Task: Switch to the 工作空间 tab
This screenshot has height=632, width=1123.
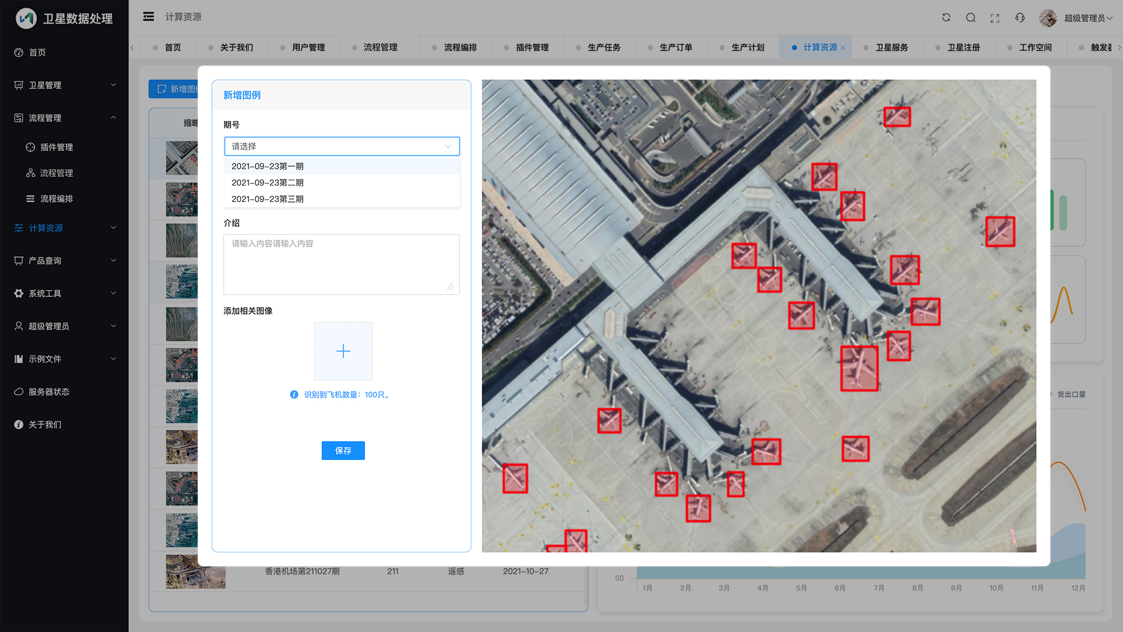Action: (1031, 47)
